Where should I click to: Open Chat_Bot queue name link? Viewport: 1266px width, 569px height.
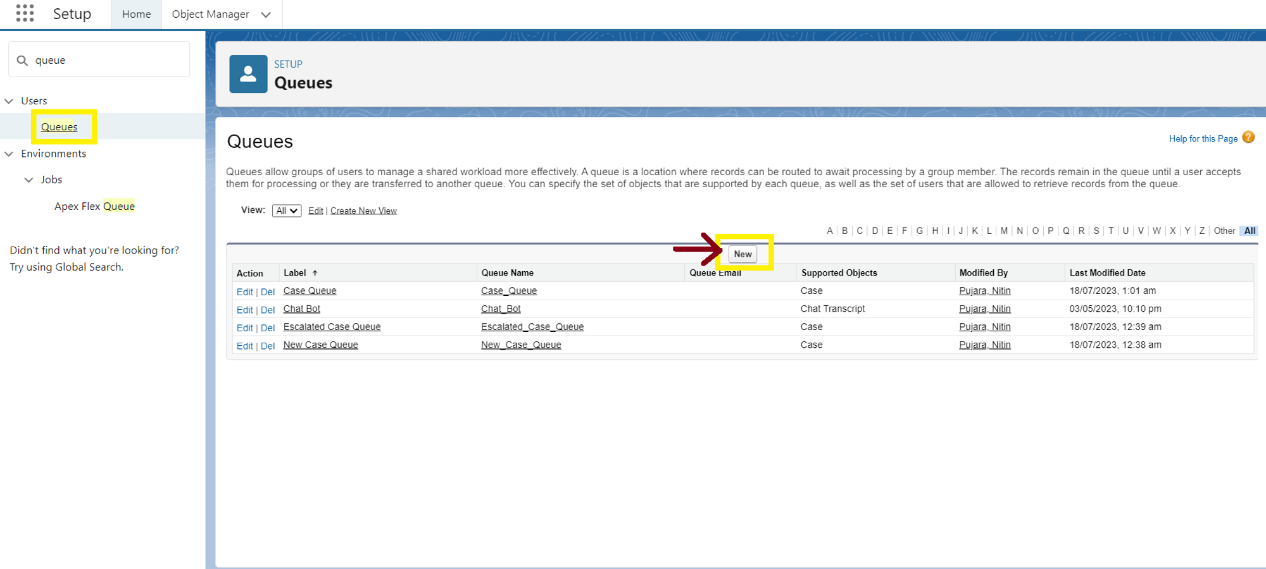point(501,309)
